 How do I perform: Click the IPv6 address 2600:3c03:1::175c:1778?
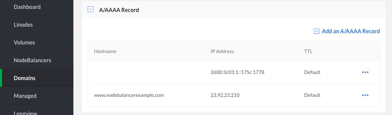237,72
